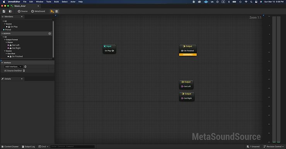Delete interface using trash next to Add Interface

26,67
